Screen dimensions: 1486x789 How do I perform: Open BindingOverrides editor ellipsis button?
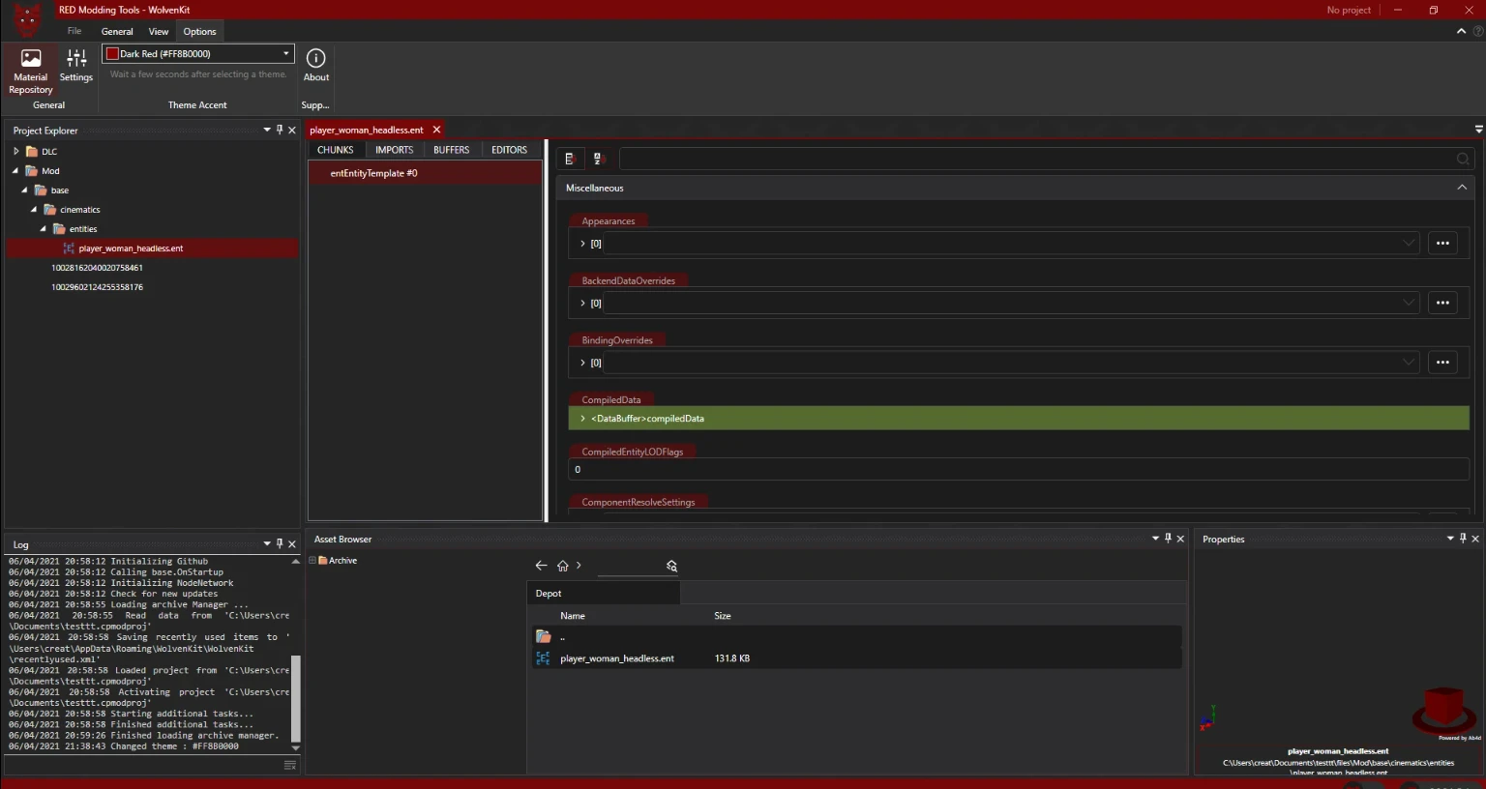1442,363
